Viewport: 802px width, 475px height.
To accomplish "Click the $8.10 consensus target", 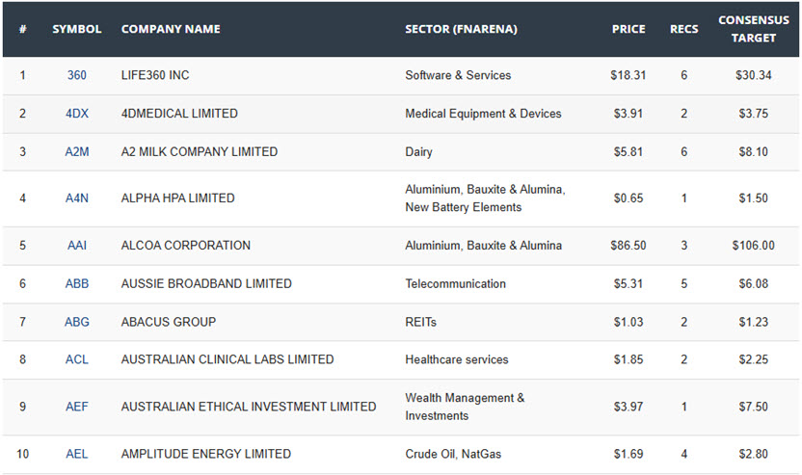I will [x=754, y=152].
